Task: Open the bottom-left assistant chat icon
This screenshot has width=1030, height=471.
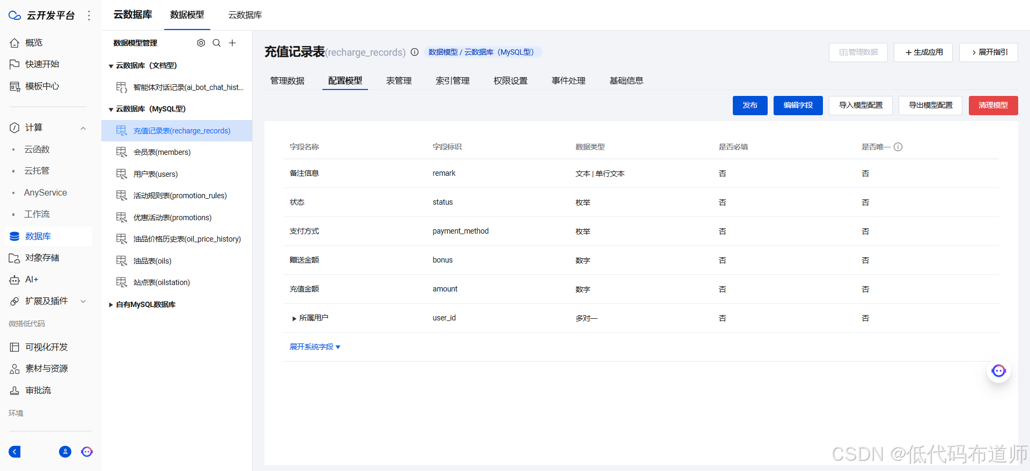Action: click(87, 452)
